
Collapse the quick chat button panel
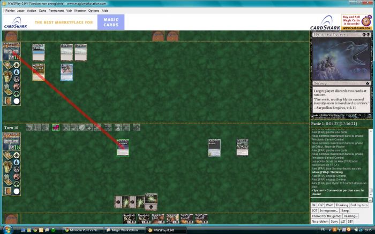pos(370,200)
